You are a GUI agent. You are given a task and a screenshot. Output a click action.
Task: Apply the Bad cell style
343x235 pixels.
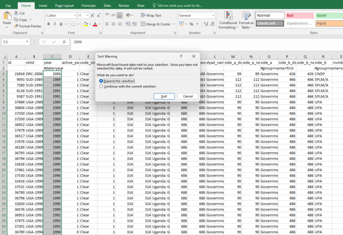tap(299, 15)
